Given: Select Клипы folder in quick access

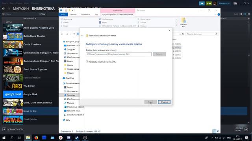Looking at the screenshot, I should [70, 65].
